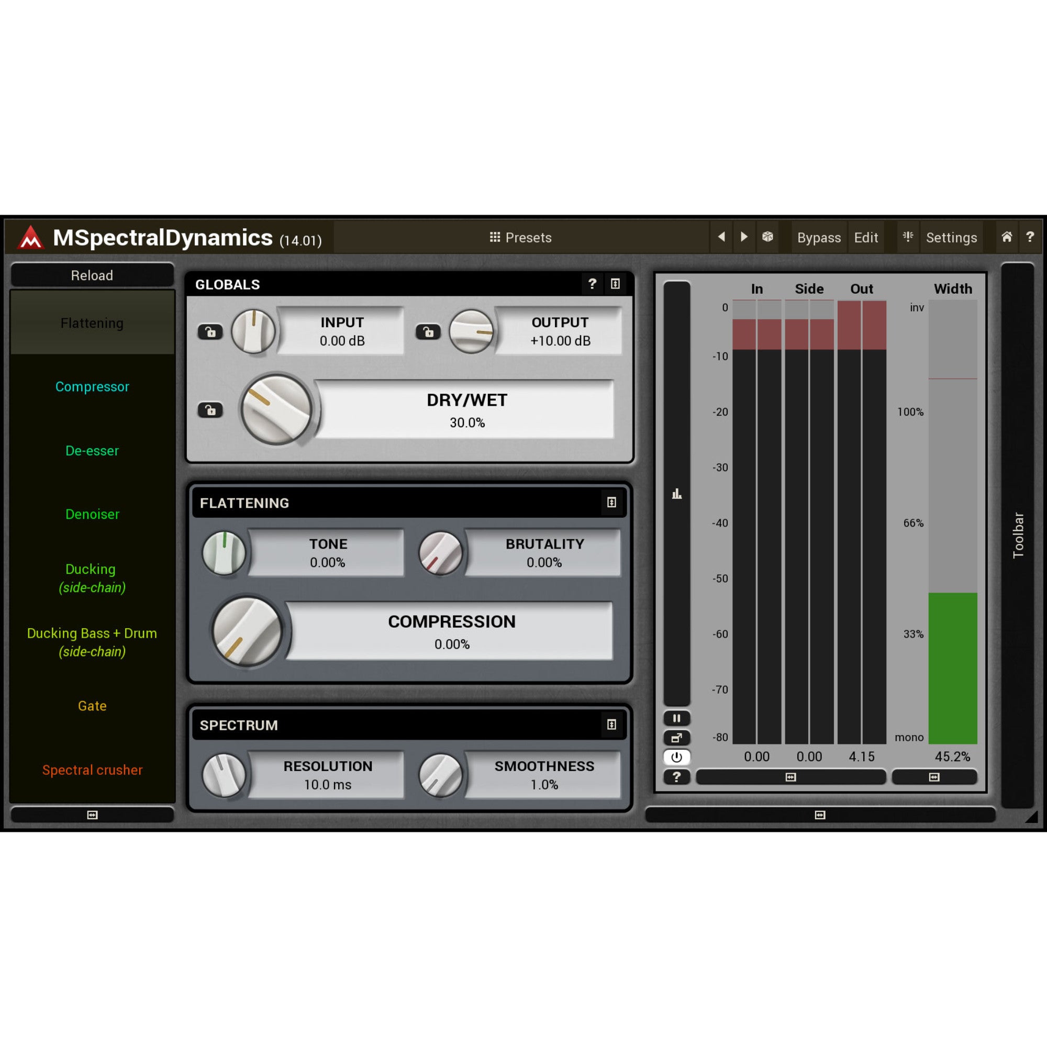The height and width of the screenshot is (1047, 1047).
Task: Collapse the In/Side/Out meters section
Action: tap(790, 777)
